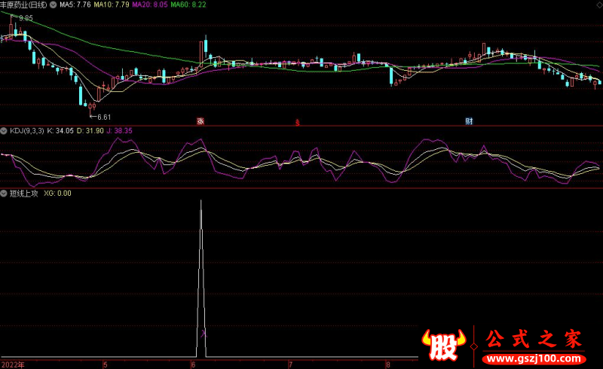
Task: Click the purple X signal marker on spike
Action: click(x=203, y=331)
